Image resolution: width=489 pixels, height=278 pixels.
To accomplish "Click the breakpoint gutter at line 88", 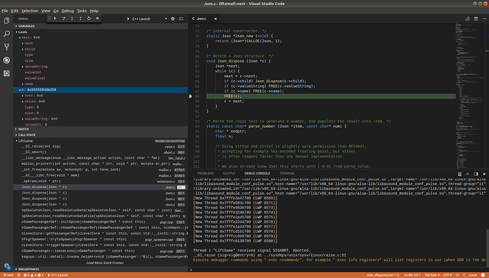I will pos(191,96).
